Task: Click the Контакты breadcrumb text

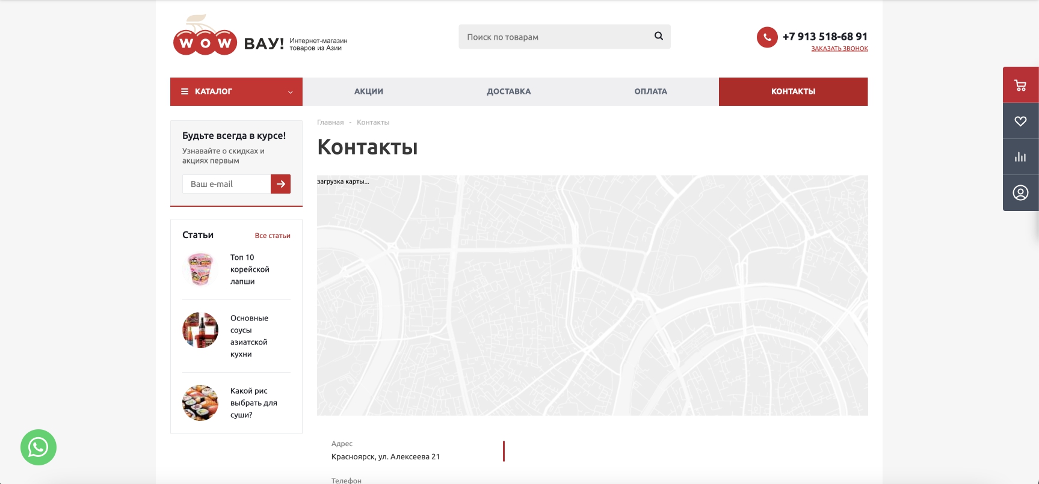Action: coord(373,122)
